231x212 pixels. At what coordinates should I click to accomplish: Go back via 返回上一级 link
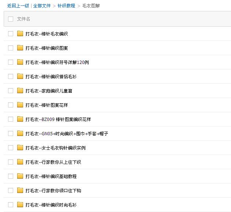(18, 6)
